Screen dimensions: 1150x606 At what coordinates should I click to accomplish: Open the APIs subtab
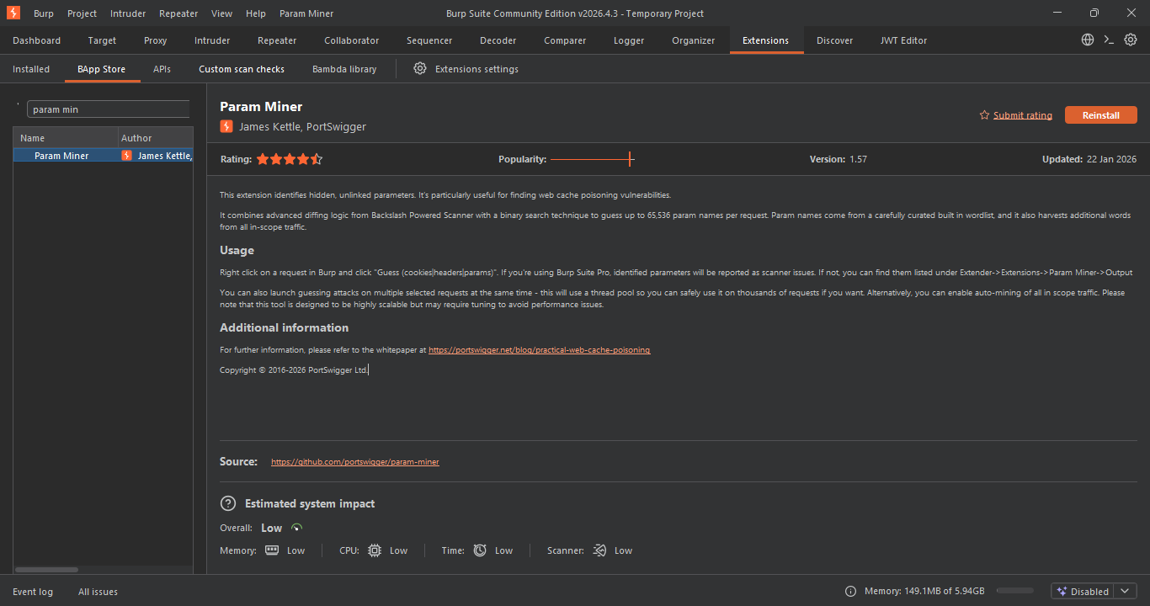[x=162, y=69]
